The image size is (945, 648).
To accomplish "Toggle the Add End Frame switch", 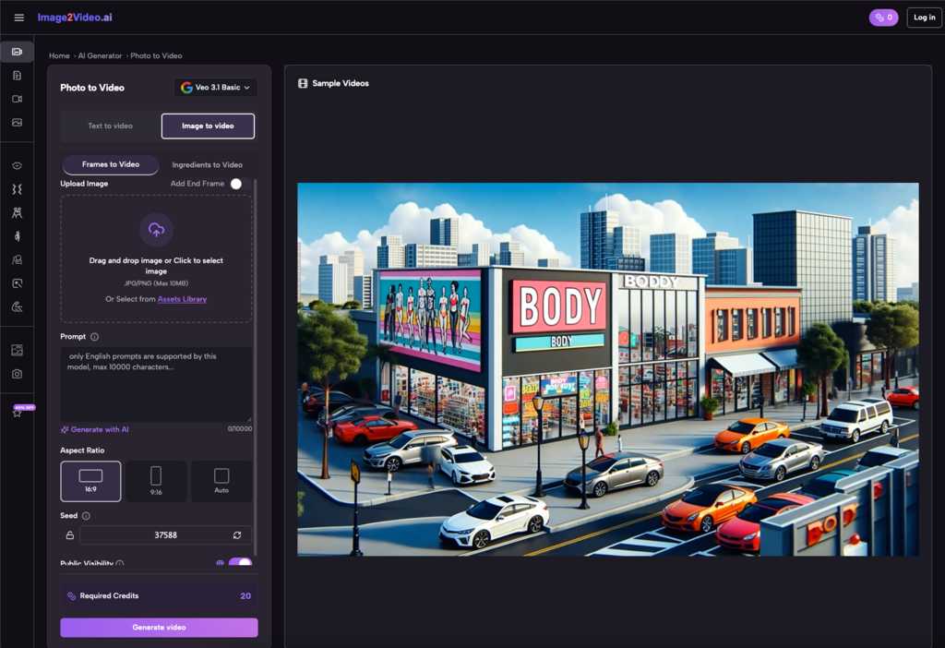I will (x=240, y=184).
